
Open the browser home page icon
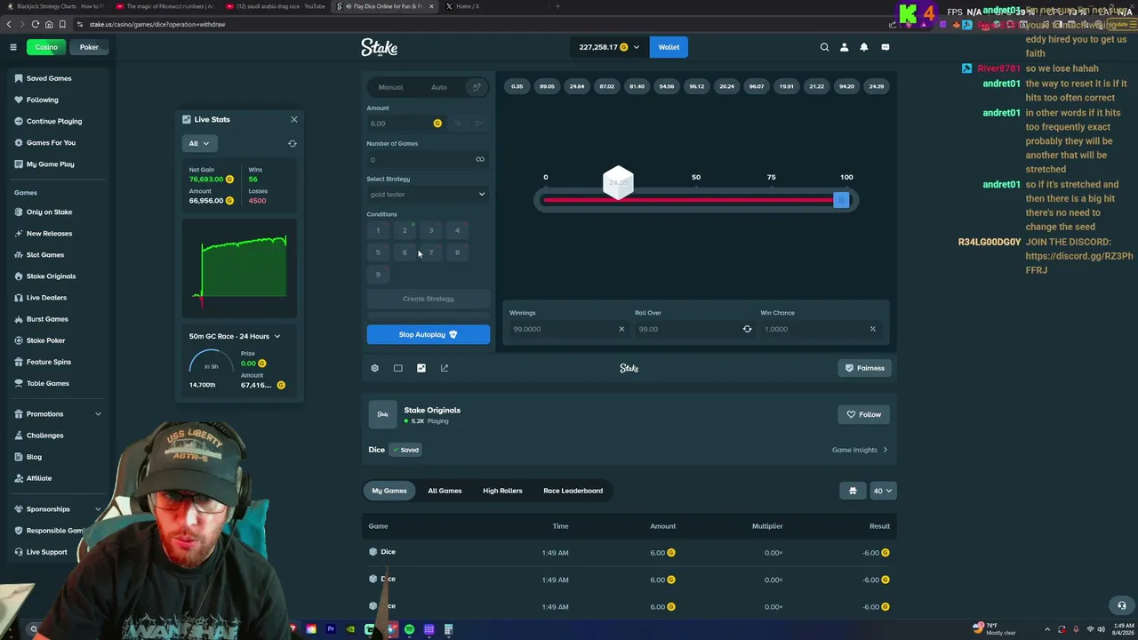click(49, 24)
